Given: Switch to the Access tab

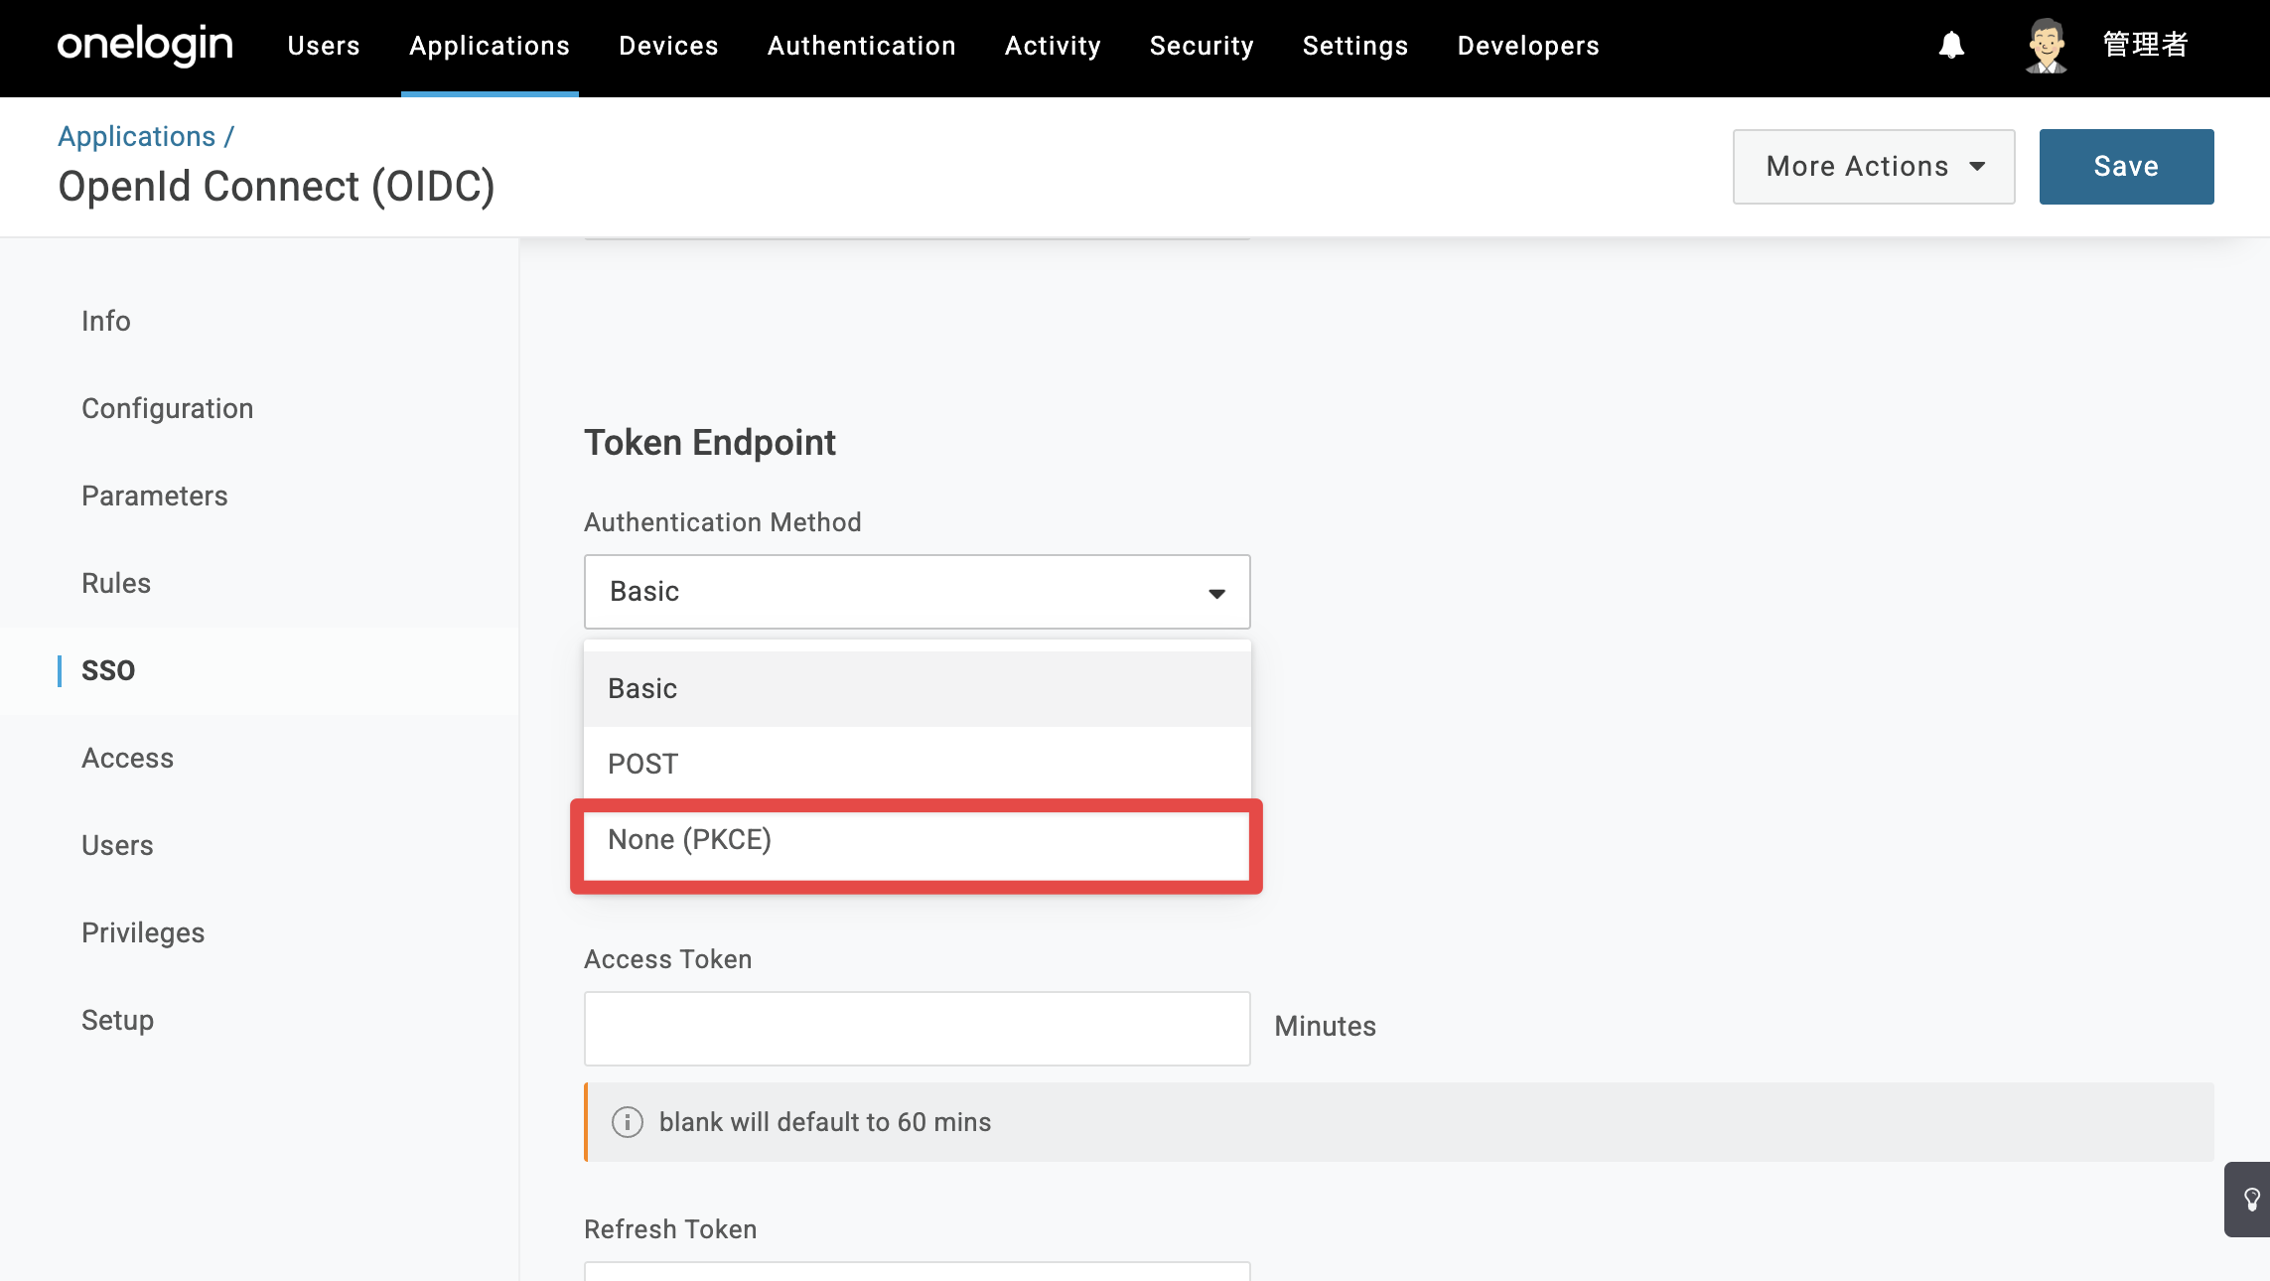Looking at the screenshot, I should point(128,758).
